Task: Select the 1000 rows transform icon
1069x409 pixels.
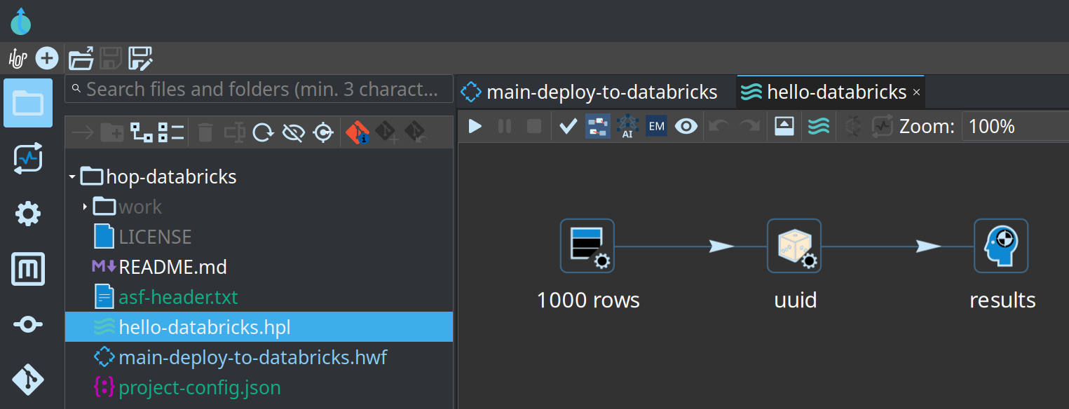Action: (587, 246)
